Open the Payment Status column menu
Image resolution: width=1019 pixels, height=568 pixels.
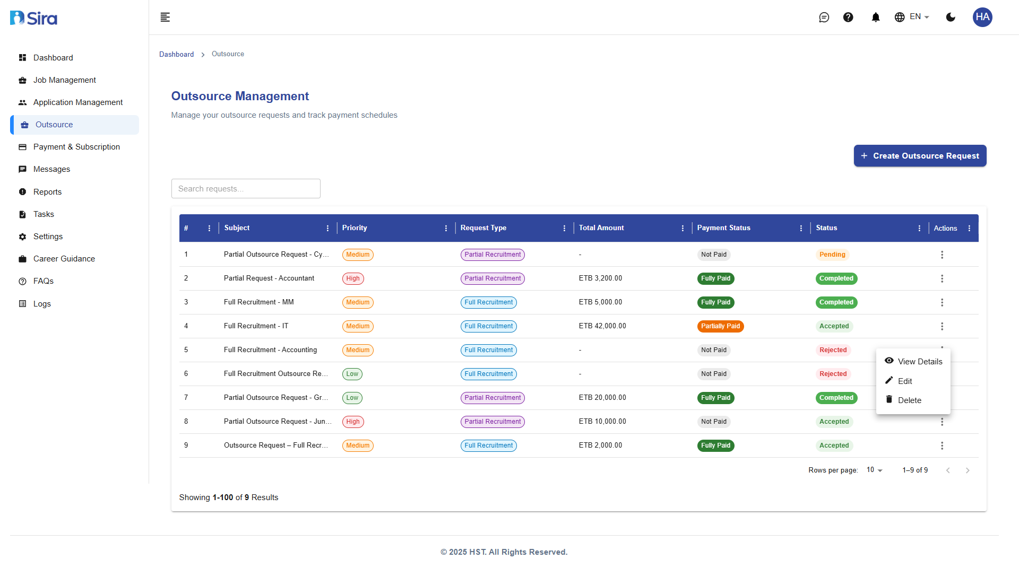point(801,229)
